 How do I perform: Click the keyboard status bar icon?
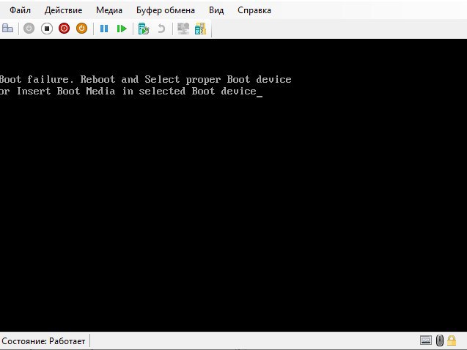(x=426, y=340)
